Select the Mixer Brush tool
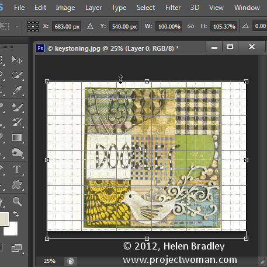Screen dimensions: 267x267 coord(17,107)
